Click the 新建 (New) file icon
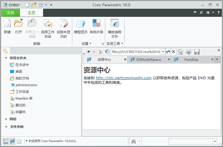Screen dimensions: 223x147 [7, 23]
